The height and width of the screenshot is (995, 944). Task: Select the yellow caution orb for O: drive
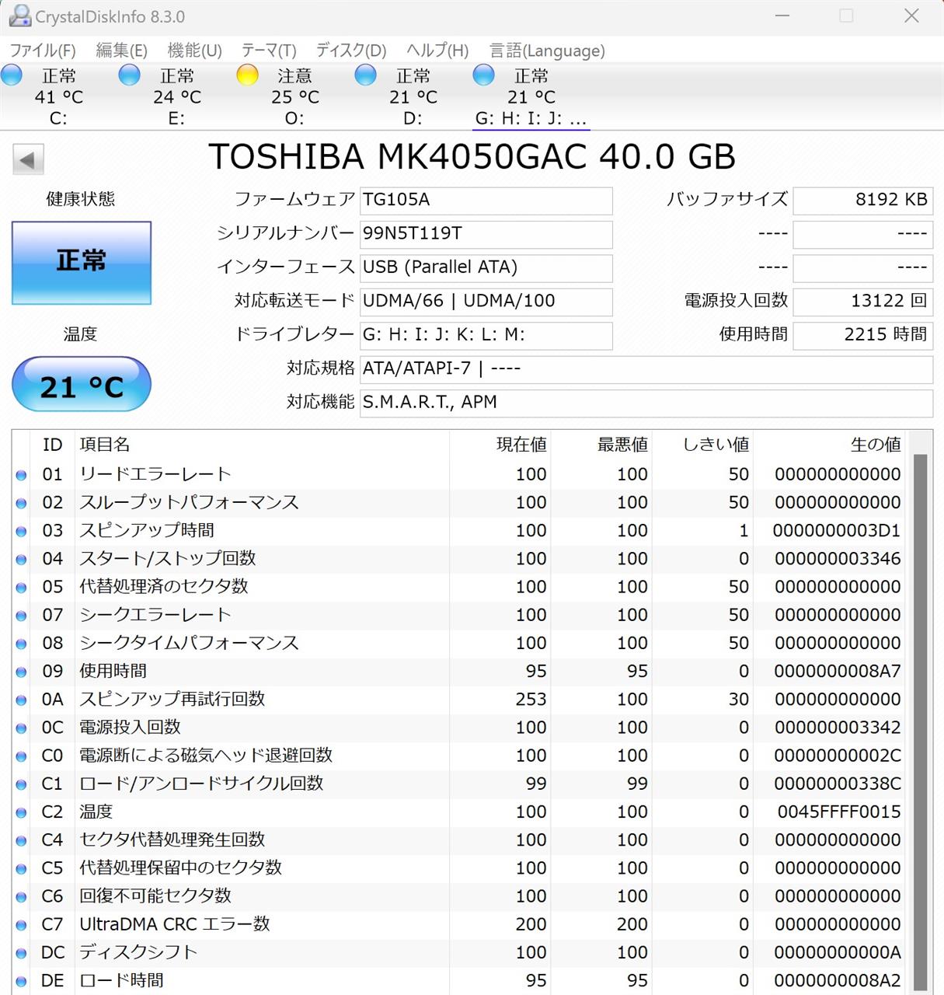(x=248, y=75)
